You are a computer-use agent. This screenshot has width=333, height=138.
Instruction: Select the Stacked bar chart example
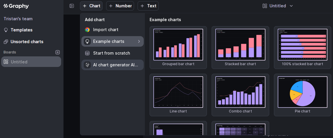(240, 48)
